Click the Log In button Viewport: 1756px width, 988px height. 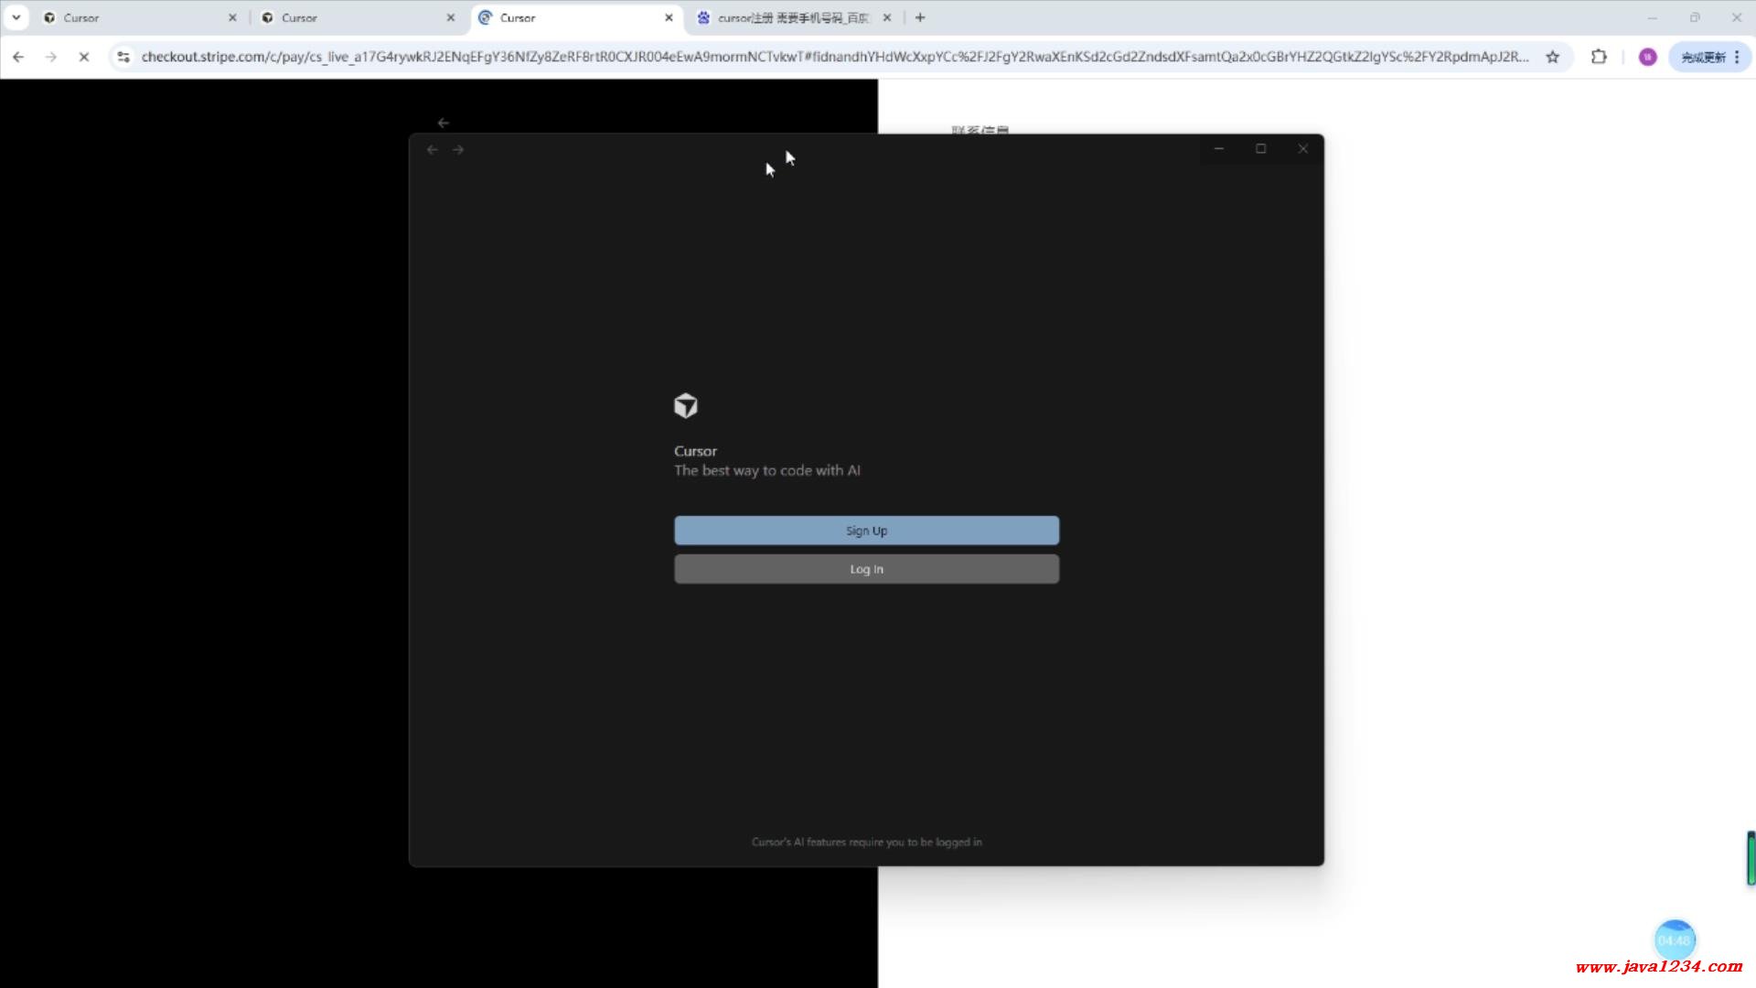pyautogui.click(x=866, y=569)
